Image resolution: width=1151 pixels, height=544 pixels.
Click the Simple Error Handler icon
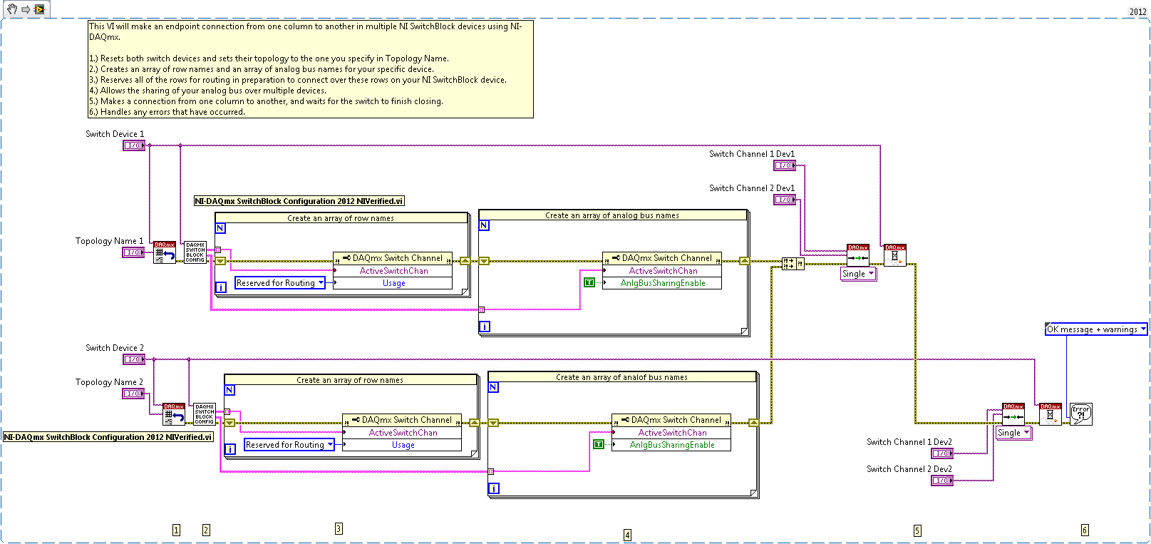(1081, 414)
